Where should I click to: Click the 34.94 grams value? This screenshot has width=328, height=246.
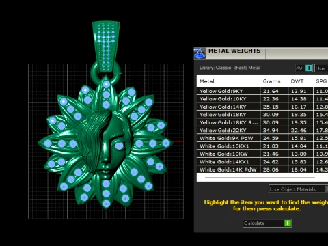coord(271,131)
